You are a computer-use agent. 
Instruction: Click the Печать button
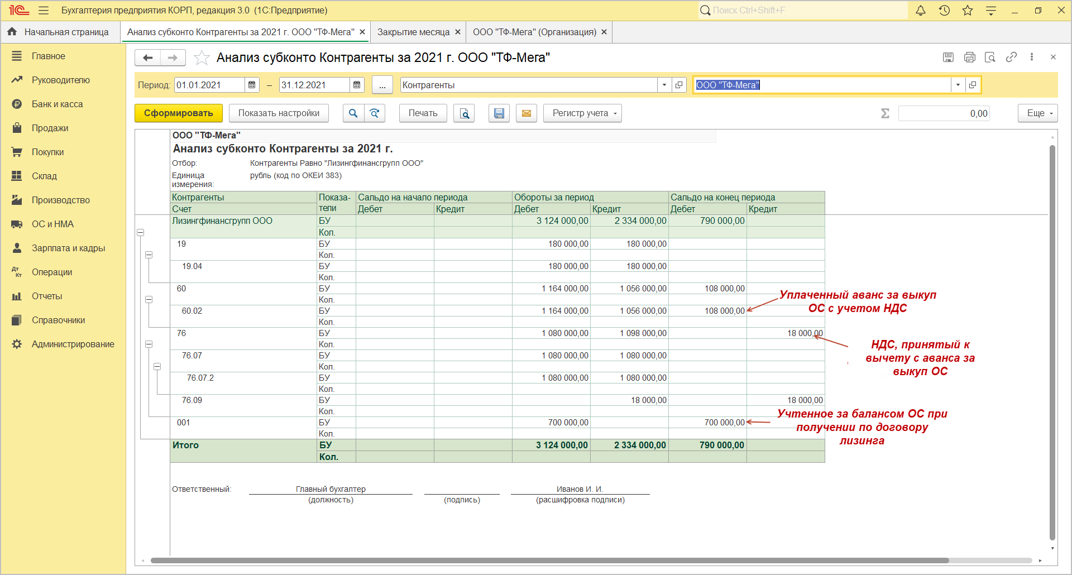[x=423, y=113]
